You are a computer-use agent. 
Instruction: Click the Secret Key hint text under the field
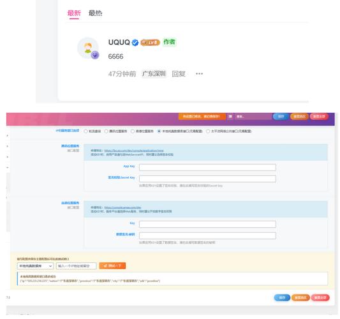(181, 186)
